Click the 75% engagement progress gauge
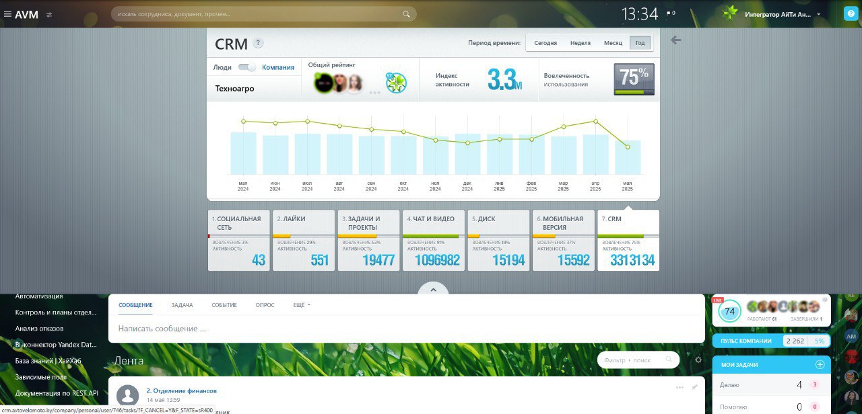This screenshot has width=862, height=414. (x=633, y=81)
